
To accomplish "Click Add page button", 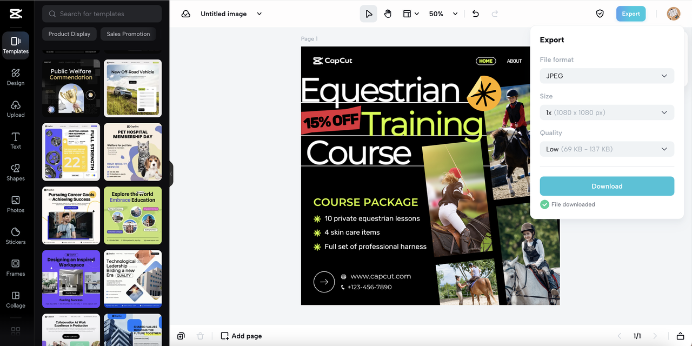I will (x=241, y=336).
